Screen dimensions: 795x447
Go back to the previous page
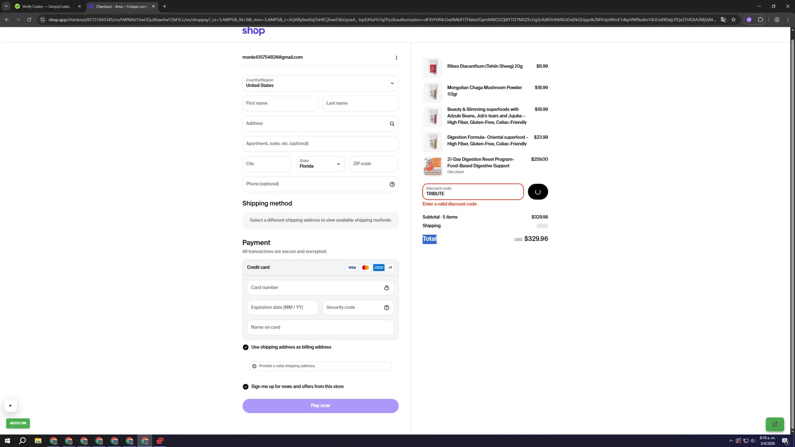(x=7, y=20)
